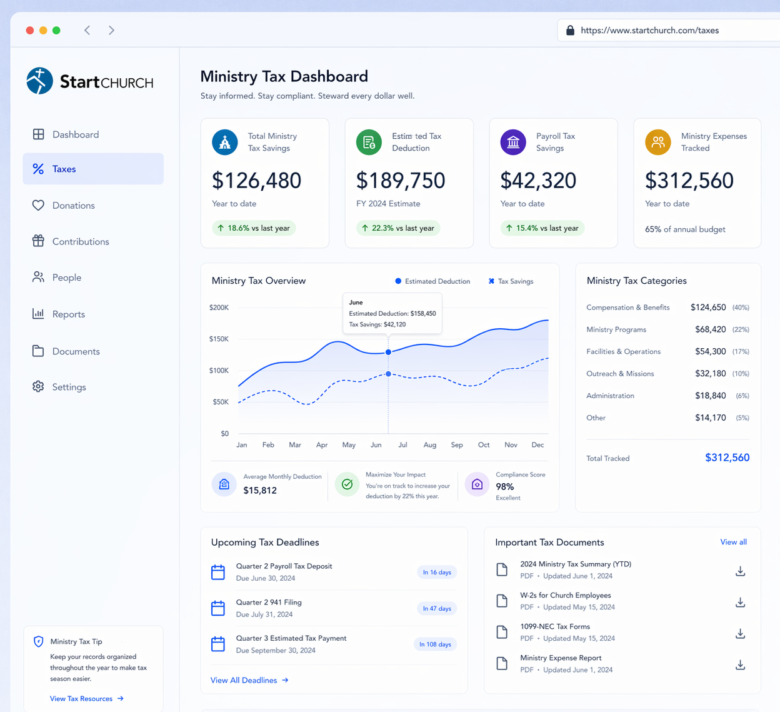
Task: Select the June data point on Estimated Deduction line
Action: (388, 353)
